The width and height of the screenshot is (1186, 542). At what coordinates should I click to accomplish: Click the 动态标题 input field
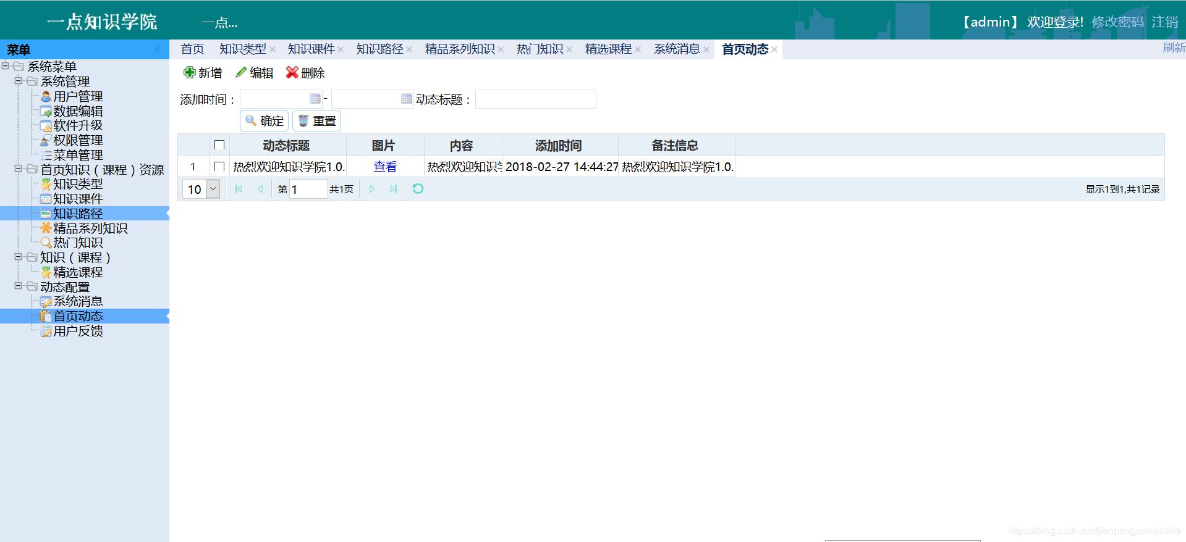click(536, 99)
